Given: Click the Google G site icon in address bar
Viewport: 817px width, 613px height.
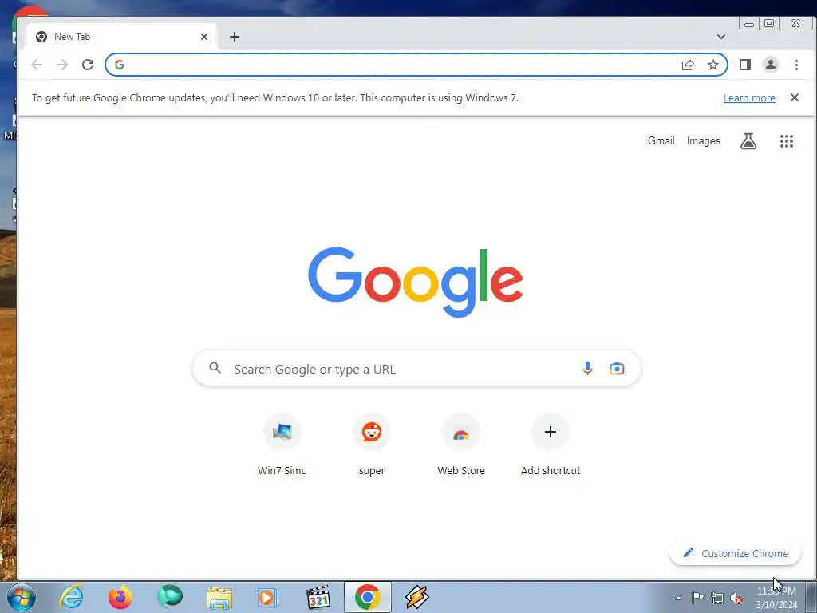Looking at the screenshot, I should pyautogui.click(x=120, y=65).
